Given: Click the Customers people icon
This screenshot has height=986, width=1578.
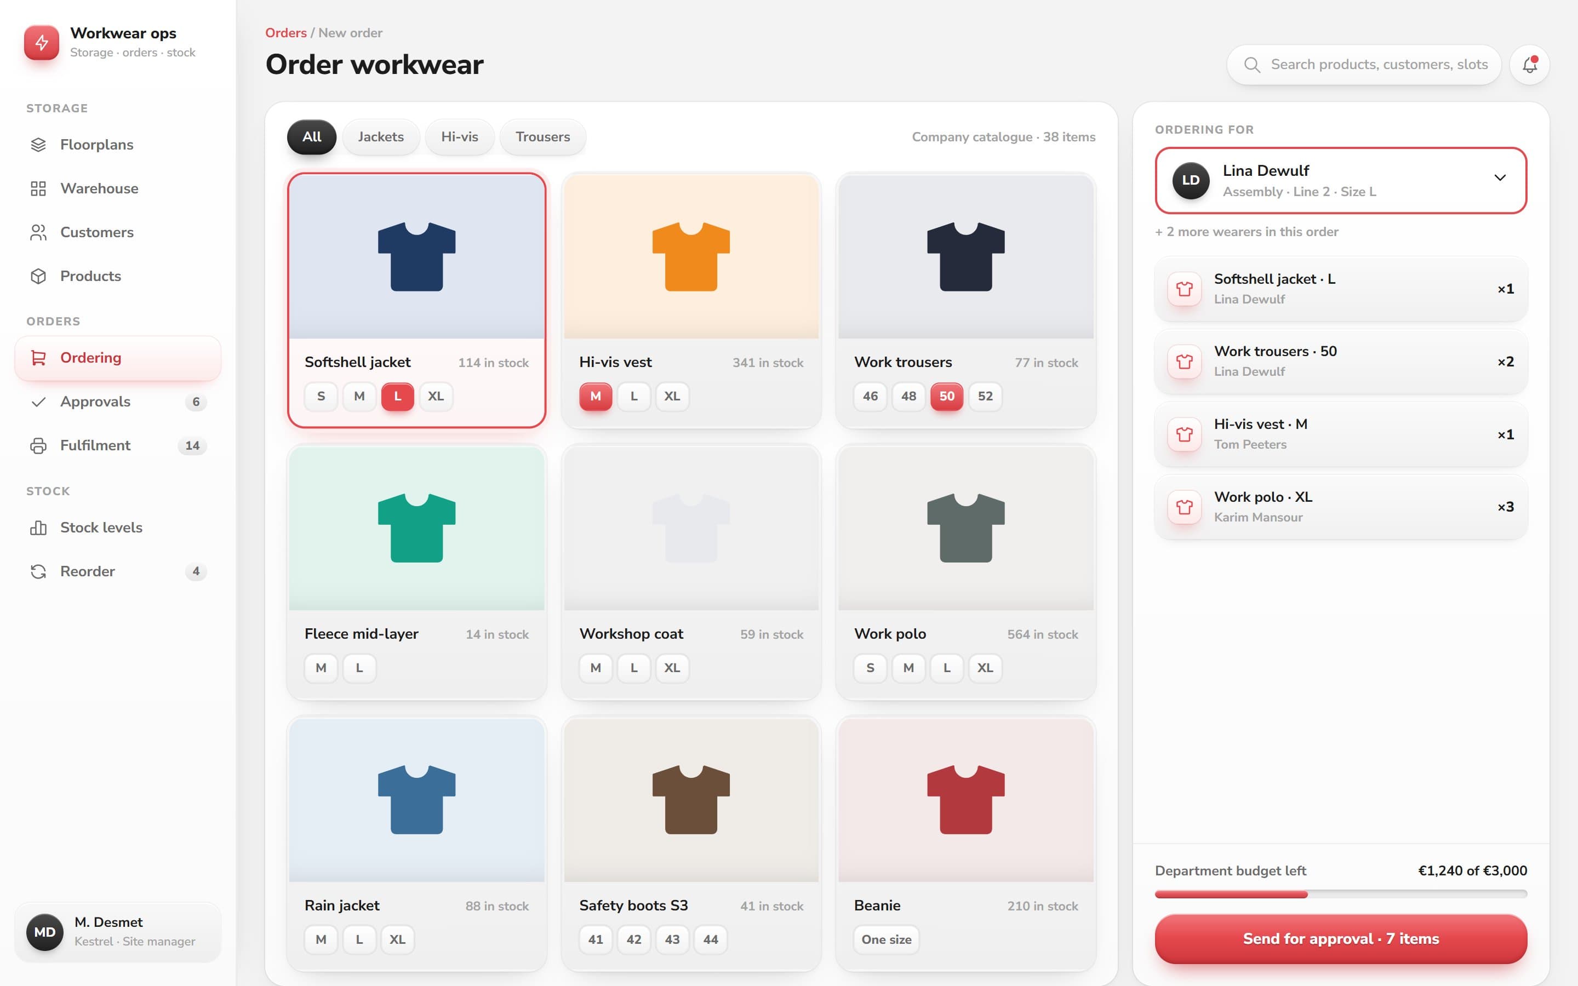Looking at the screenshot, I should click(38, 232).
